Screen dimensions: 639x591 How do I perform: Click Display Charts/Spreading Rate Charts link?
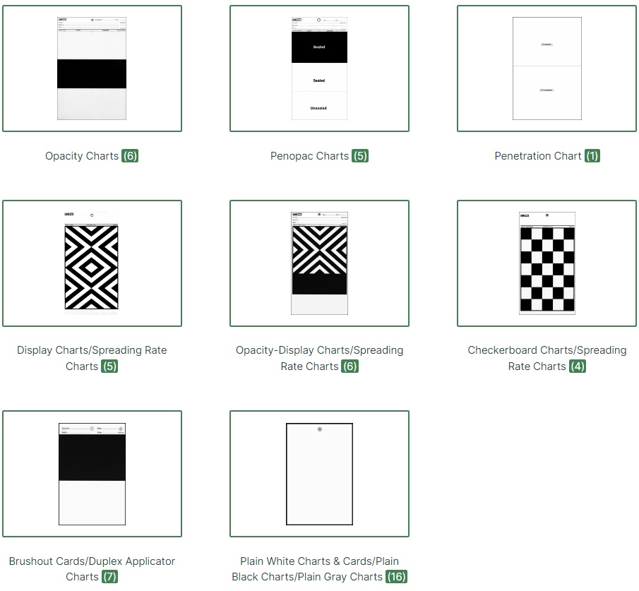(x=92, y=358)
